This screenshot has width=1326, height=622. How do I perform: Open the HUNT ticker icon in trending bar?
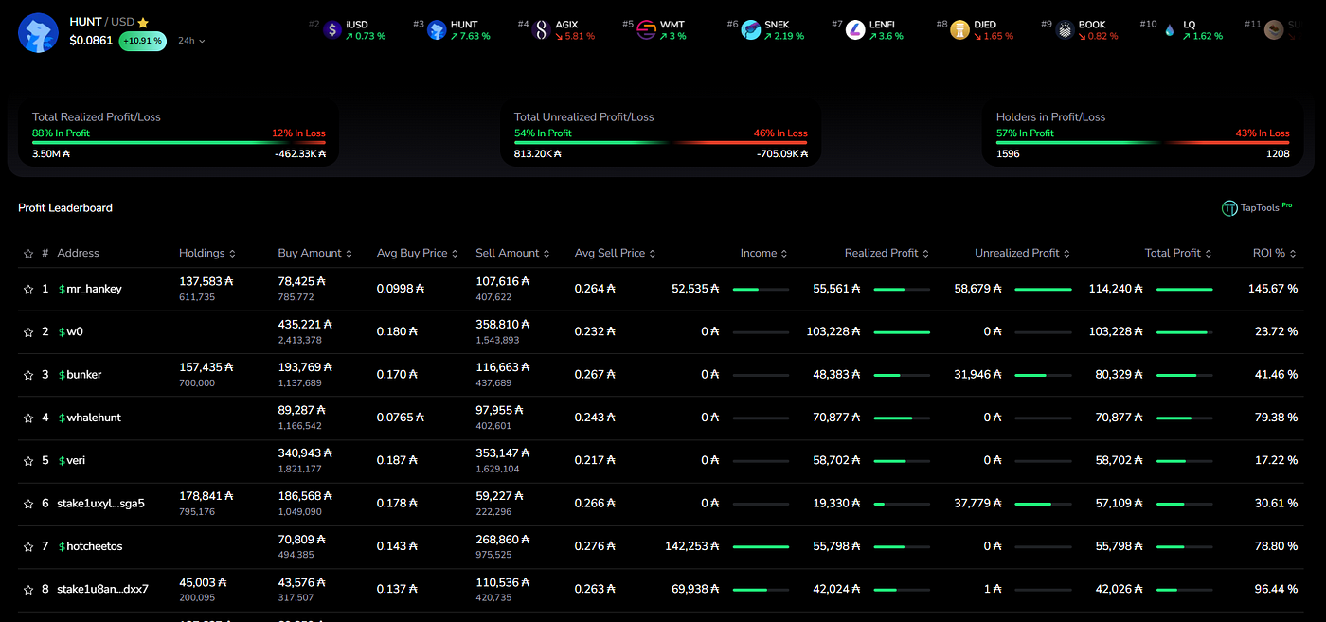[437, 30]
